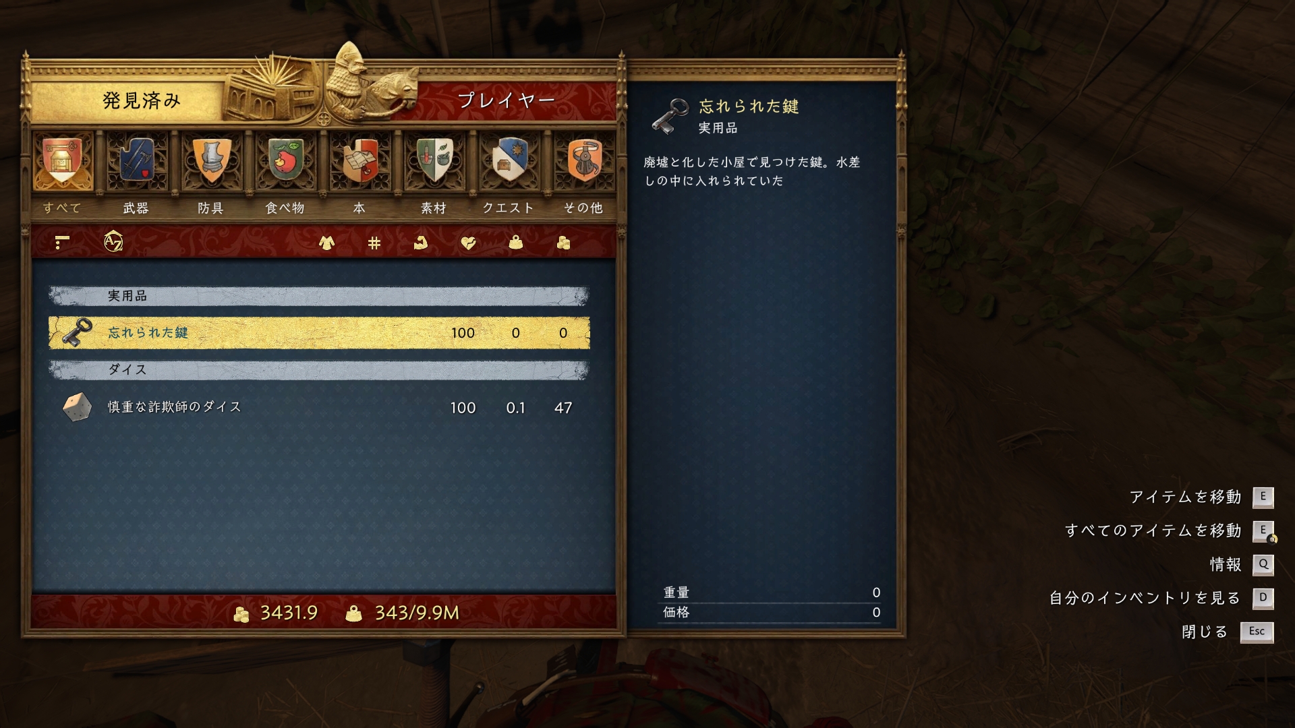Filter by 防具 armor shield icon
This screenshot has height=728, width=1295.
211,161
